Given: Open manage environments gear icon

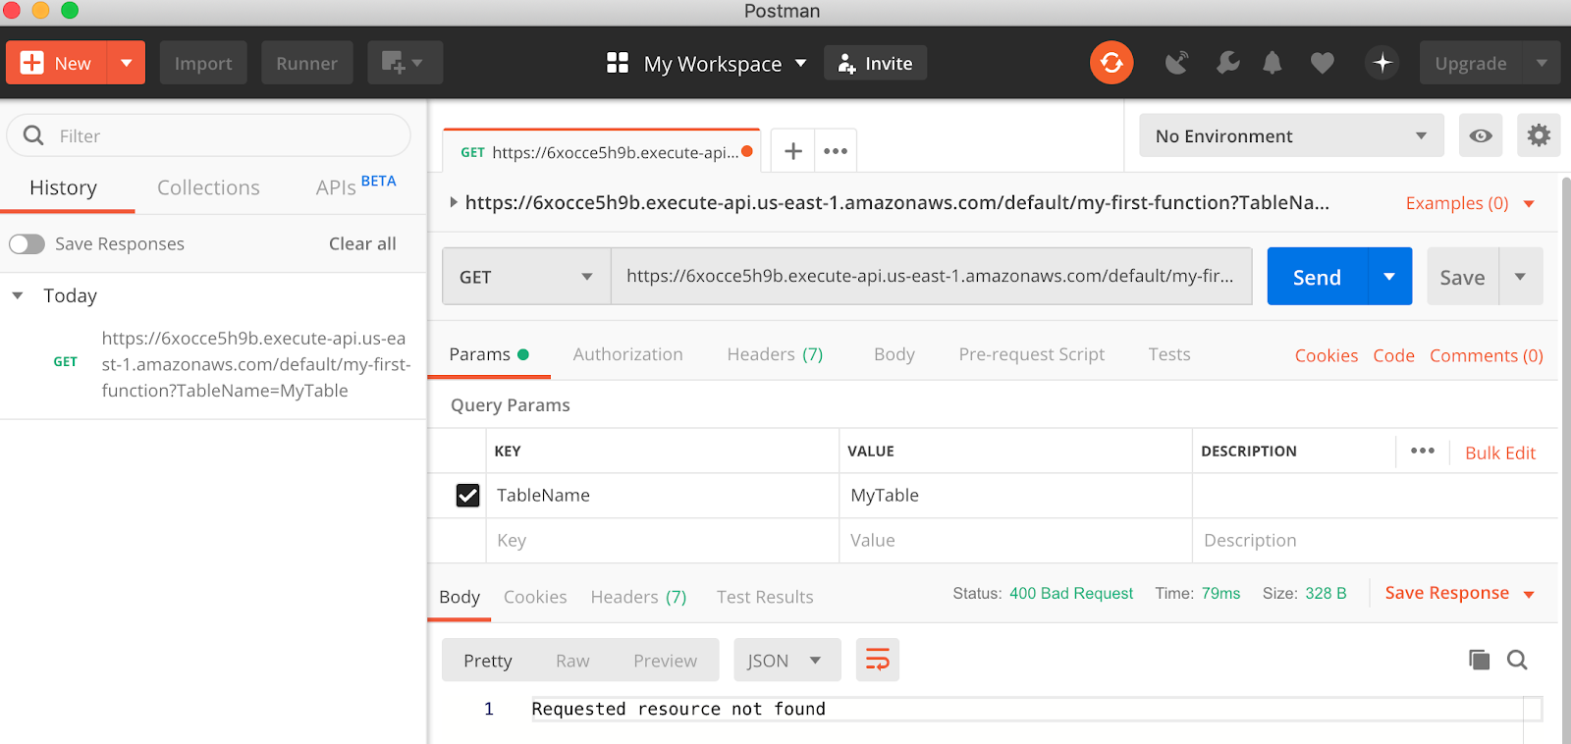Looking at the screenshot, I should click(x=1539, y=135).
